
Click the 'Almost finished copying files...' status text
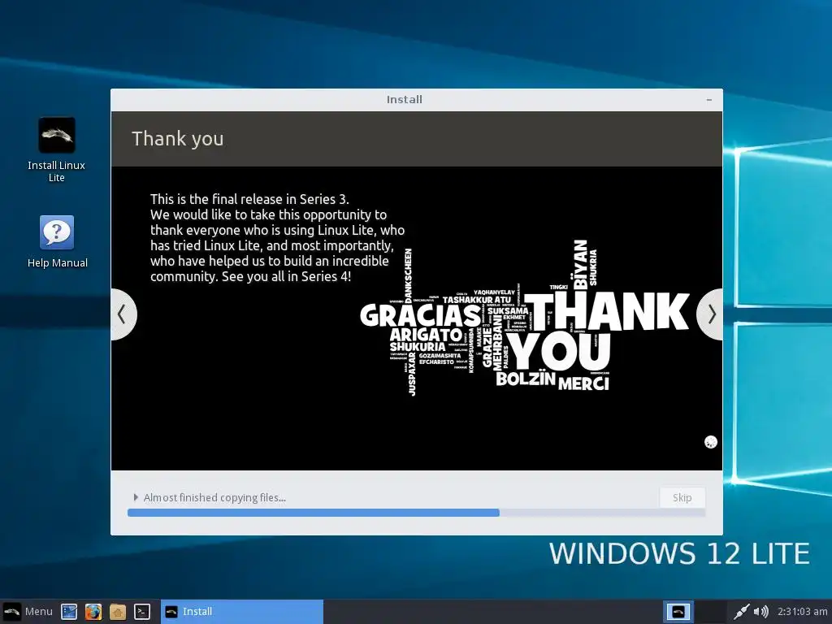pos(214,498)
